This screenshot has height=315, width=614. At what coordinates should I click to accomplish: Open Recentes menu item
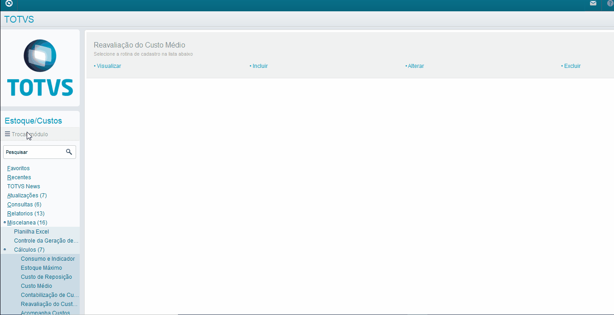[x=19, y=177]
